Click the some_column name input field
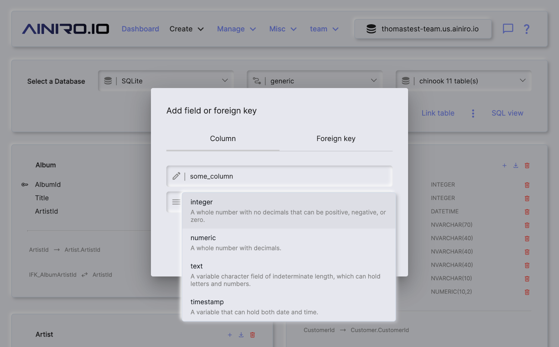This screenshot has height=347, width=559. click(x=287, y=176)
